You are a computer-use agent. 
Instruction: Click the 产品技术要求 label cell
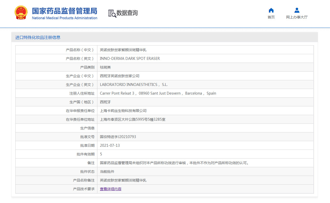pos(56,189)
